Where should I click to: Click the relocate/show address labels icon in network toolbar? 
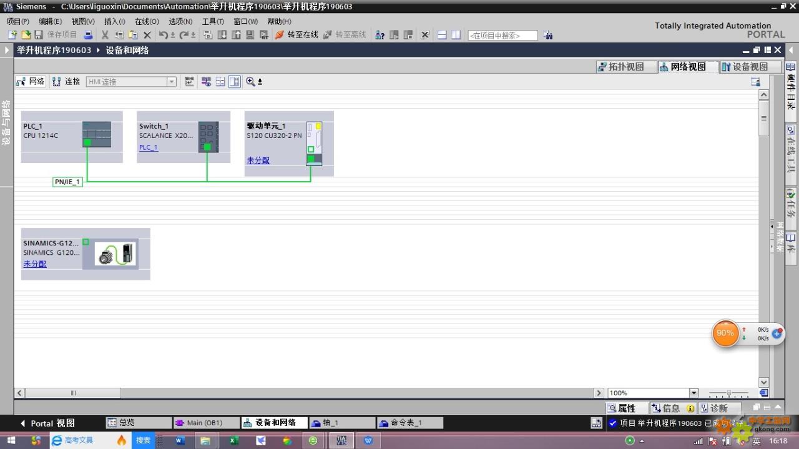(x=189, y=81)
